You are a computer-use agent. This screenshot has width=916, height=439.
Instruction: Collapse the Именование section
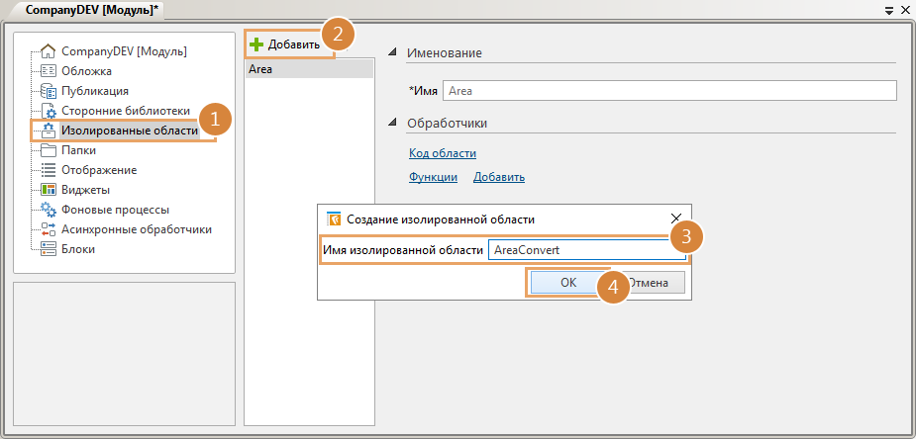392,52
